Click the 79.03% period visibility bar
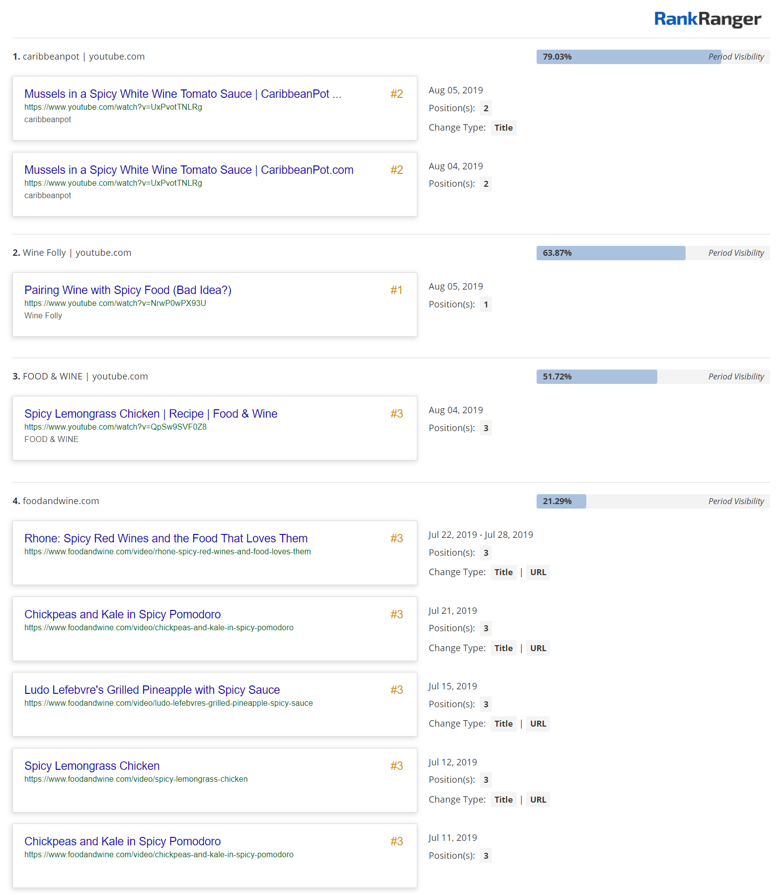Screen dimensions: 784x895 coord(628,57)
